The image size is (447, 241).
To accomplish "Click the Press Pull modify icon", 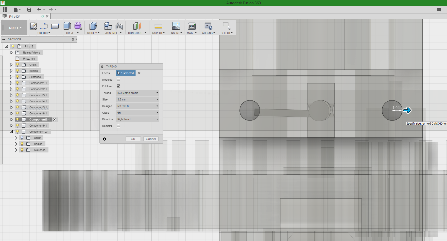I will (93, 26).
